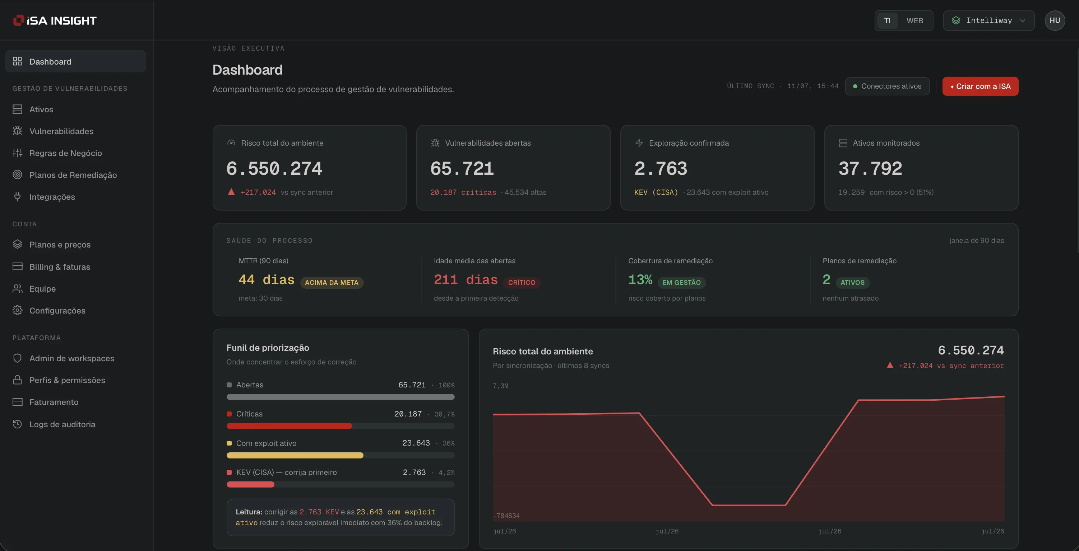Open Logs de auditoria link
The image size is (1079, 551).
click(x=76, y=424)
